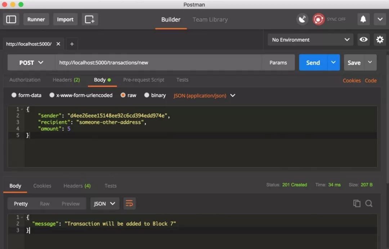
Task: Click the 34 ms time value
Action: tap(334, 185)
